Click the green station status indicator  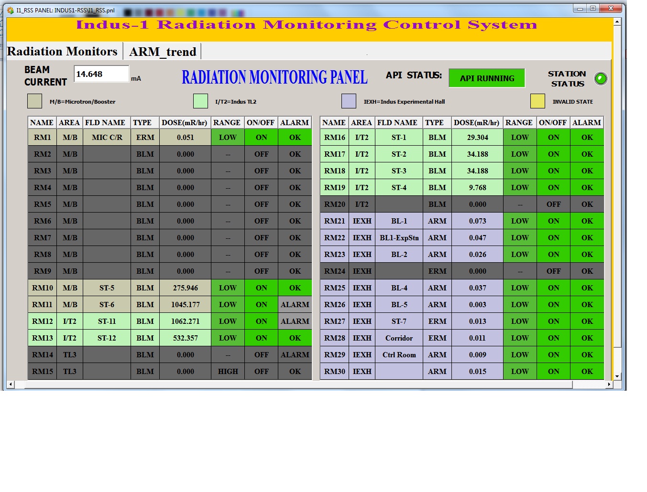click(x=601, y=78)
